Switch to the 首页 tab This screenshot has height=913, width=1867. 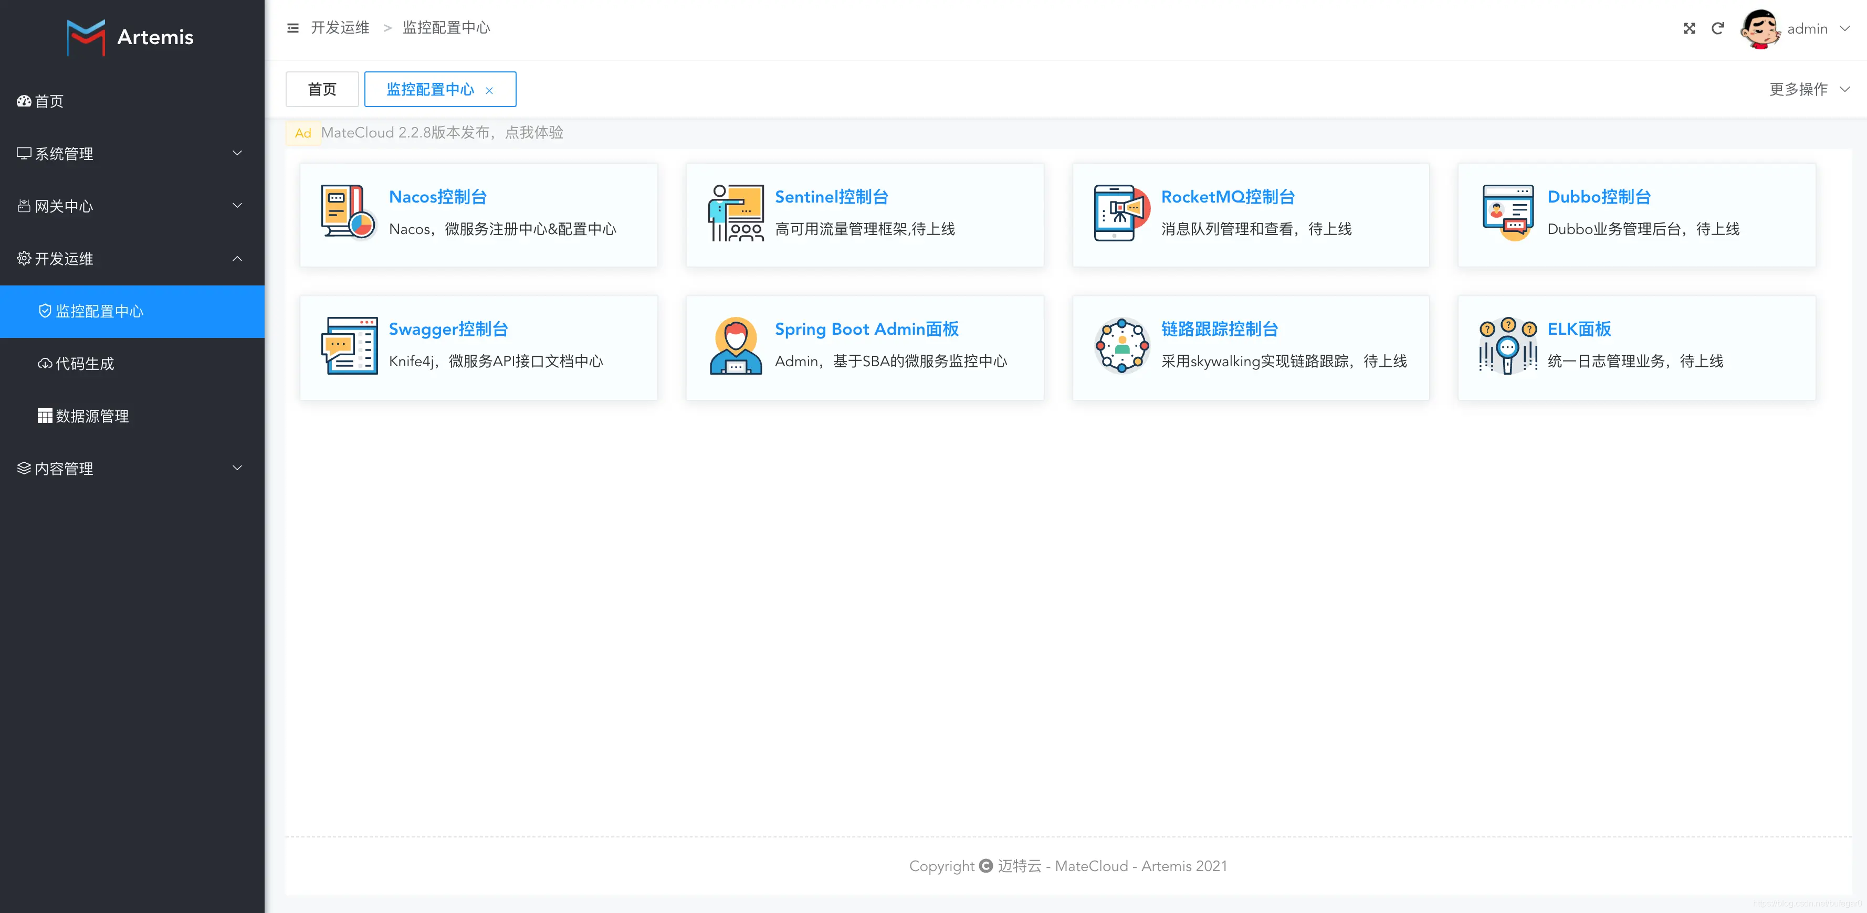coord(322,89)
